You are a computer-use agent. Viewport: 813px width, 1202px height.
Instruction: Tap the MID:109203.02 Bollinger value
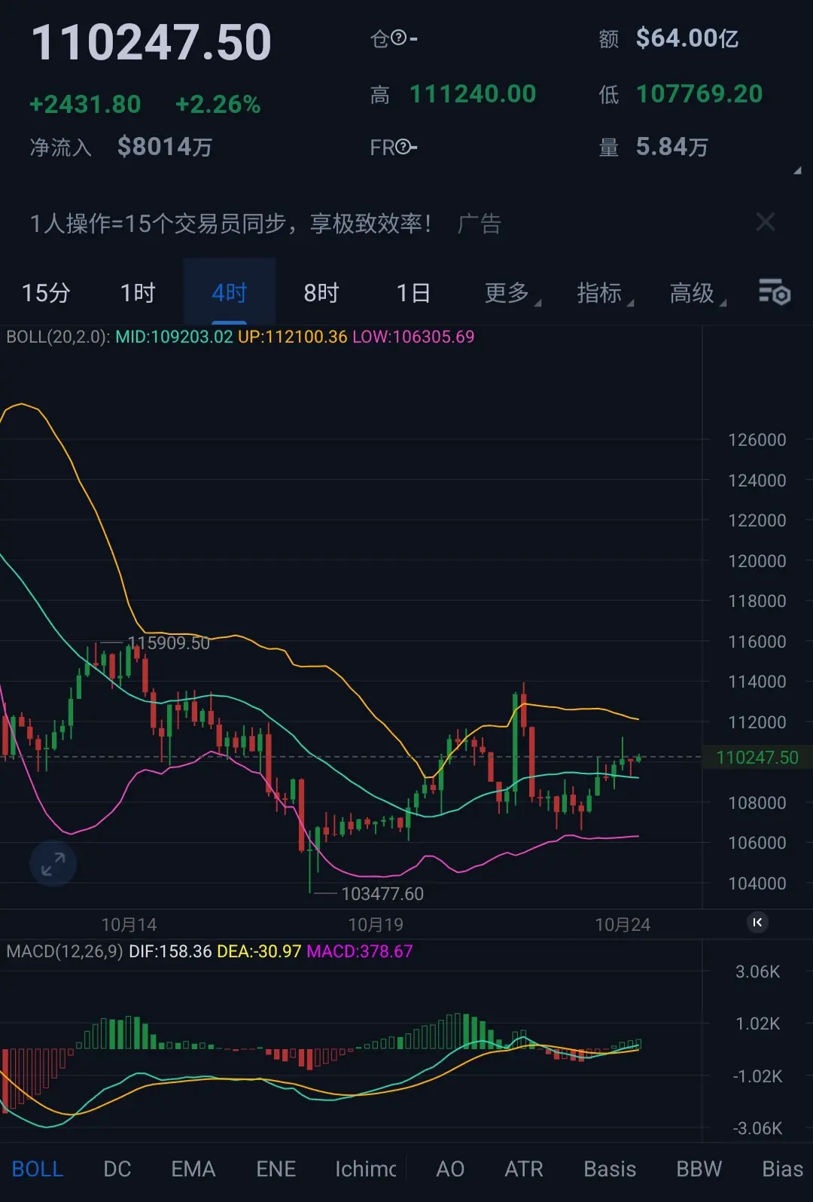pos(174,337)
